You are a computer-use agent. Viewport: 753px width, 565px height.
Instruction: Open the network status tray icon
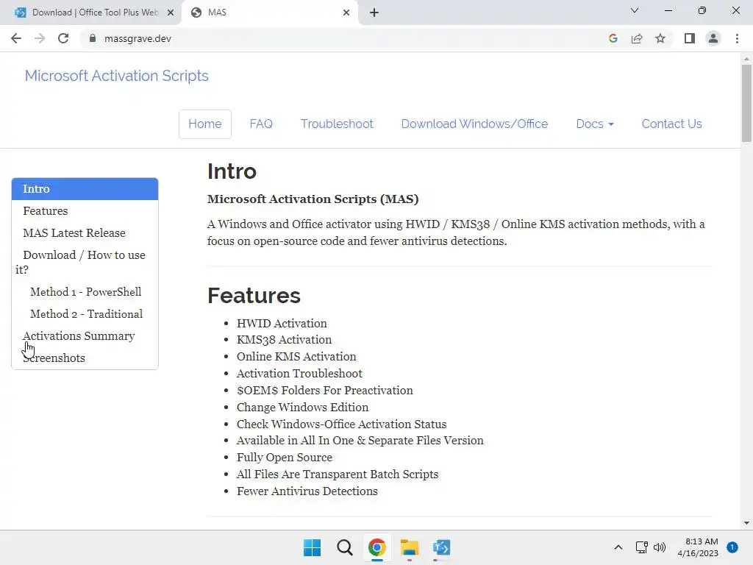pos(641,547)
